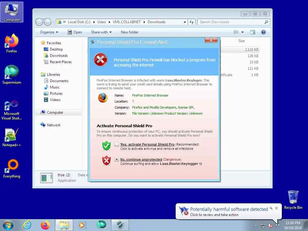Click the green shield check icon
Viewport: 308px width, 231px height.
[106, 146]
